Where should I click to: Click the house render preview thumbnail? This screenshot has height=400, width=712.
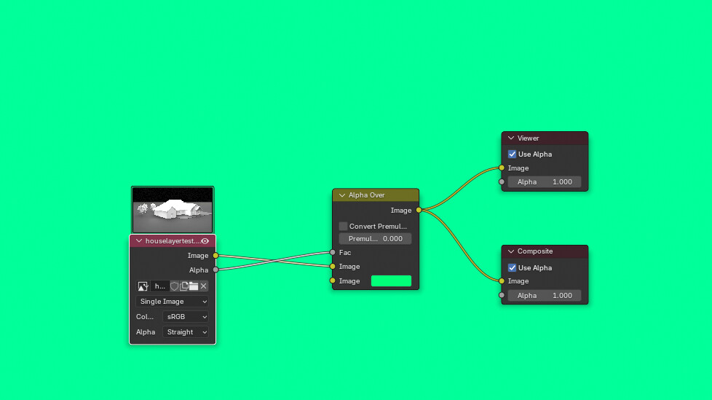pos(173,210)
